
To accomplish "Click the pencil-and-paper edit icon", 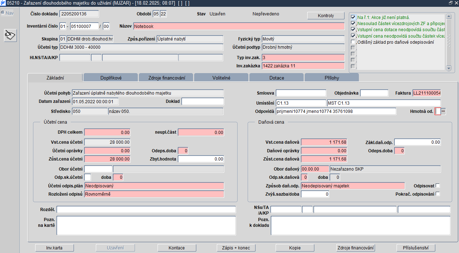I will (x=10, y=35).
